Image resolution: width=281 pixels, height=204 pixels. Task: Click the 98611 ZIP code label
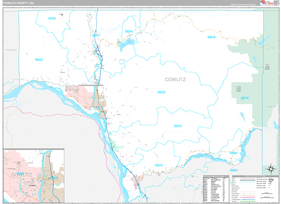[96, 35]
